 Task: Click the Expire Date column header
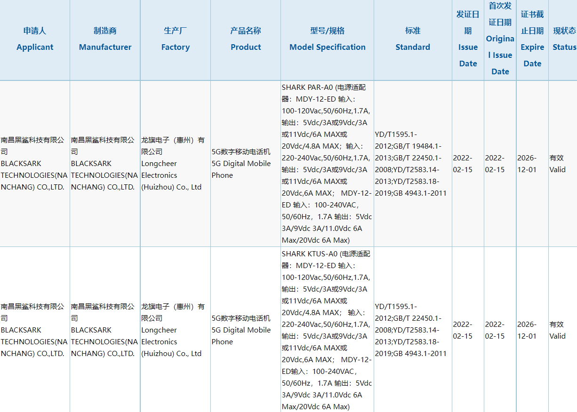point(532,40)
